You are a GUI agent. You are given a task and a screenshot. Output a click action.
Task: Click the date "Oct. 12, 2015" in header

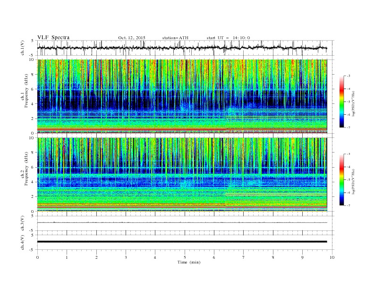pyautogui.click(x=132, y=38)
